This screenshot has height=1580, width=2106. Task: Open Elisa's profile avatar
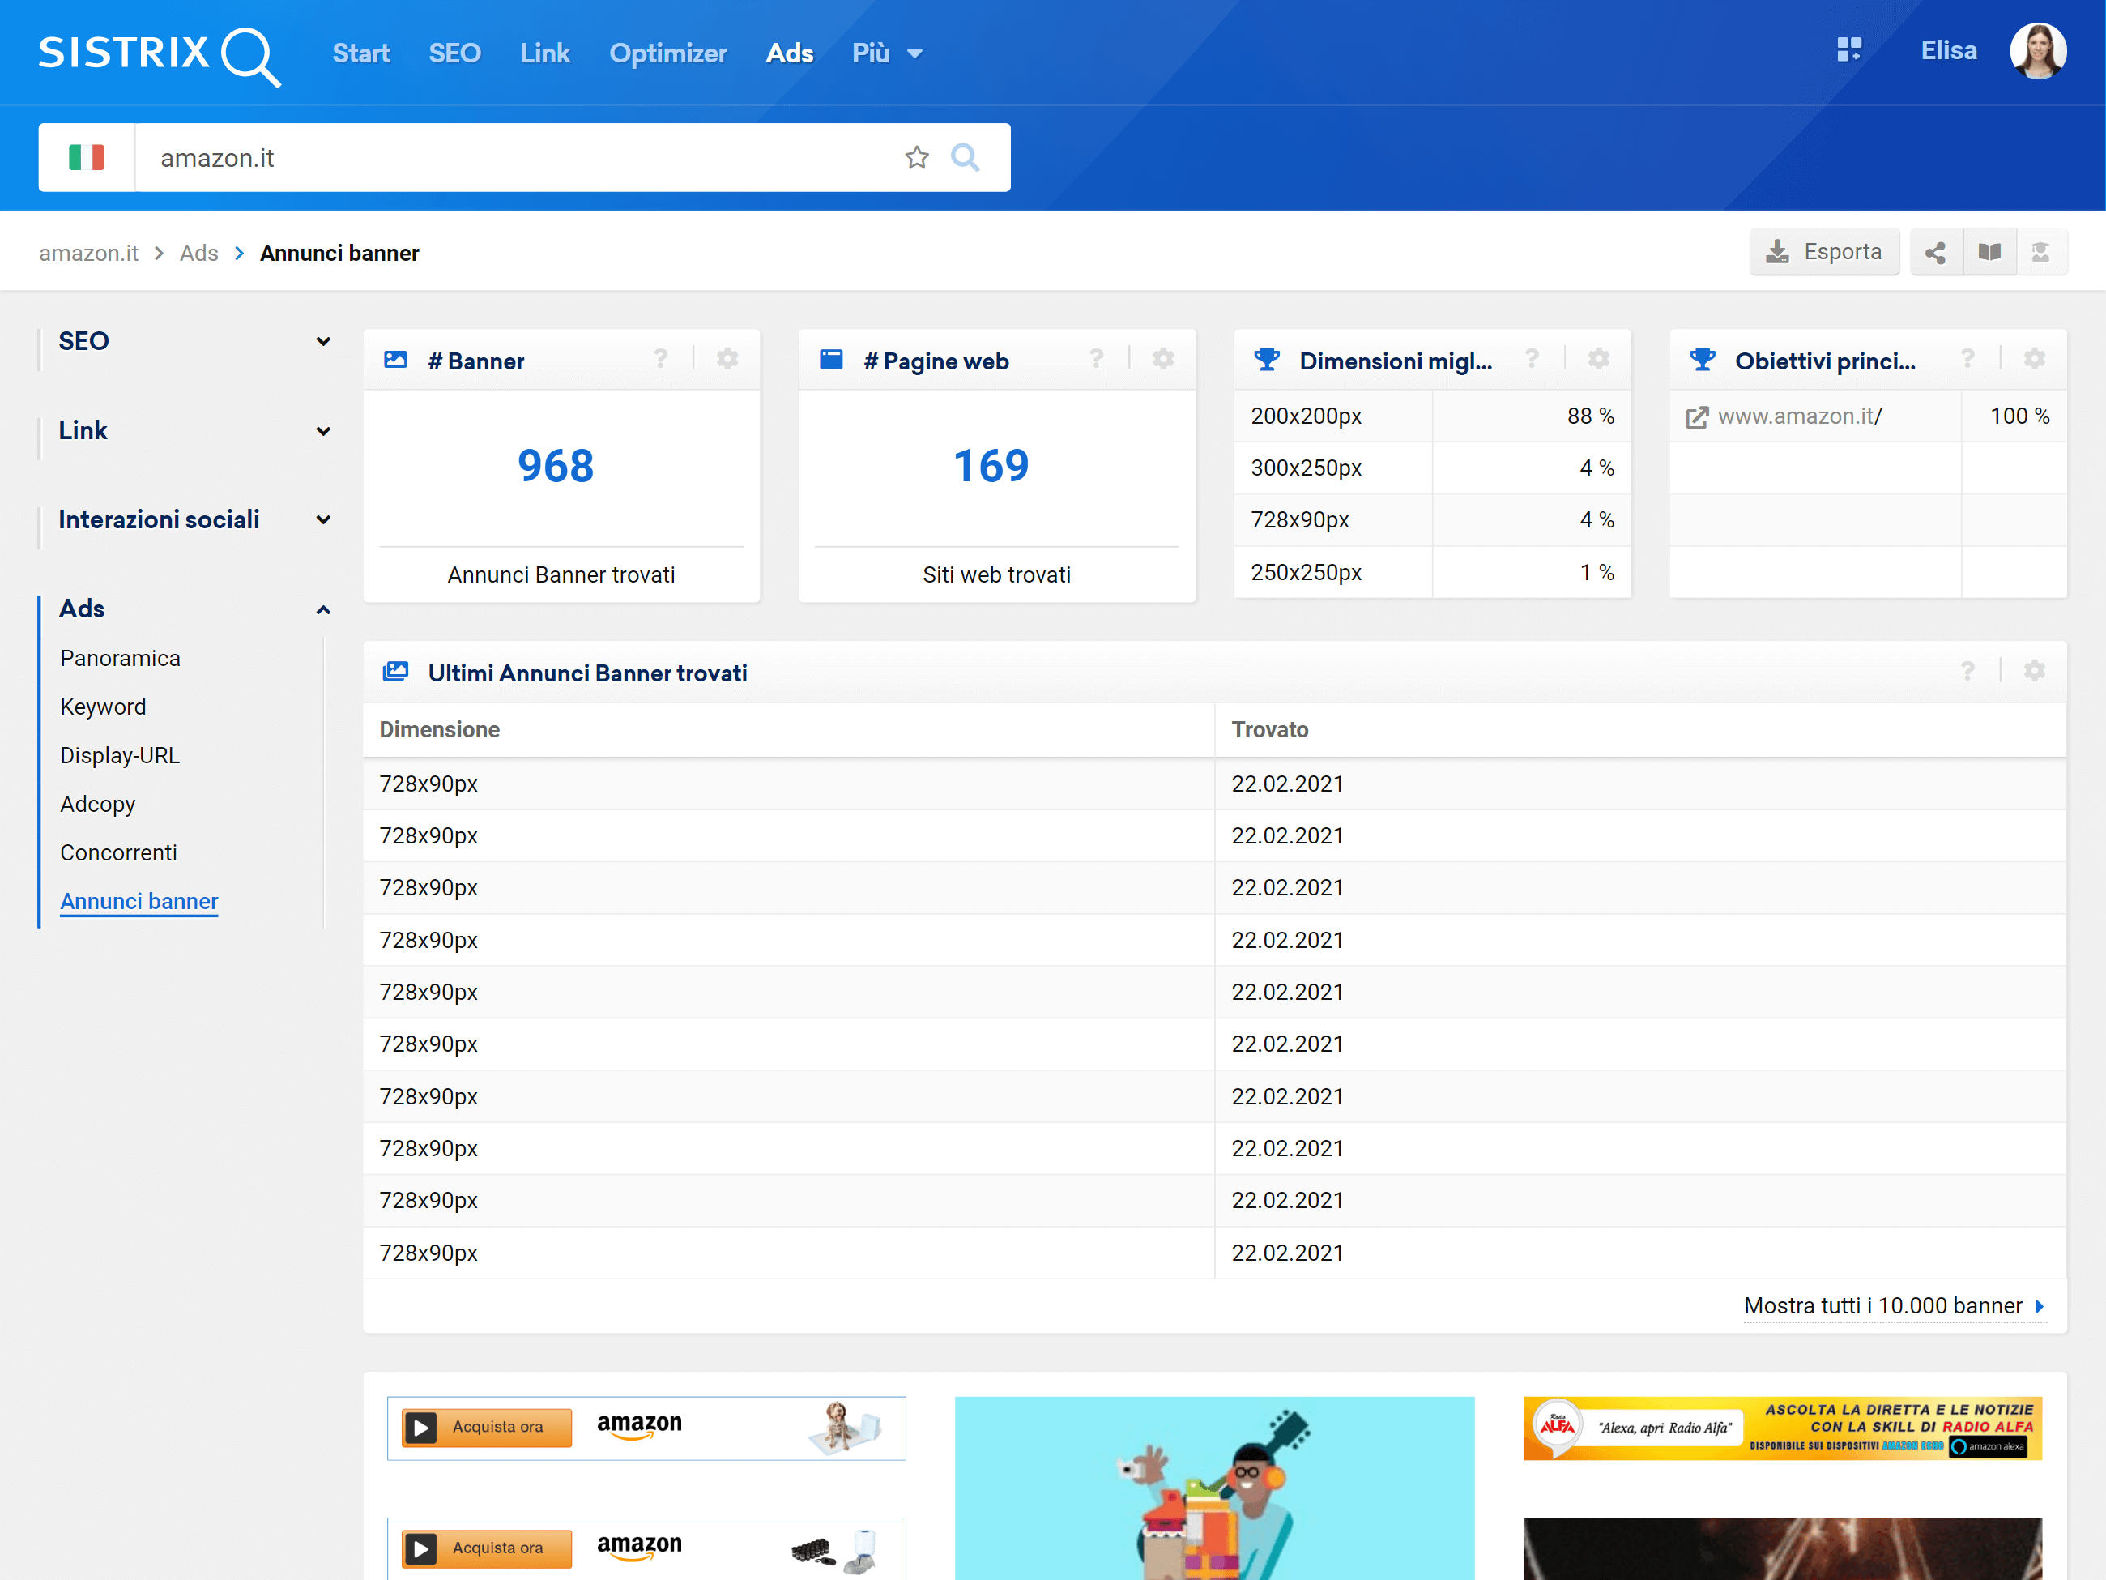coord(2037,51)
